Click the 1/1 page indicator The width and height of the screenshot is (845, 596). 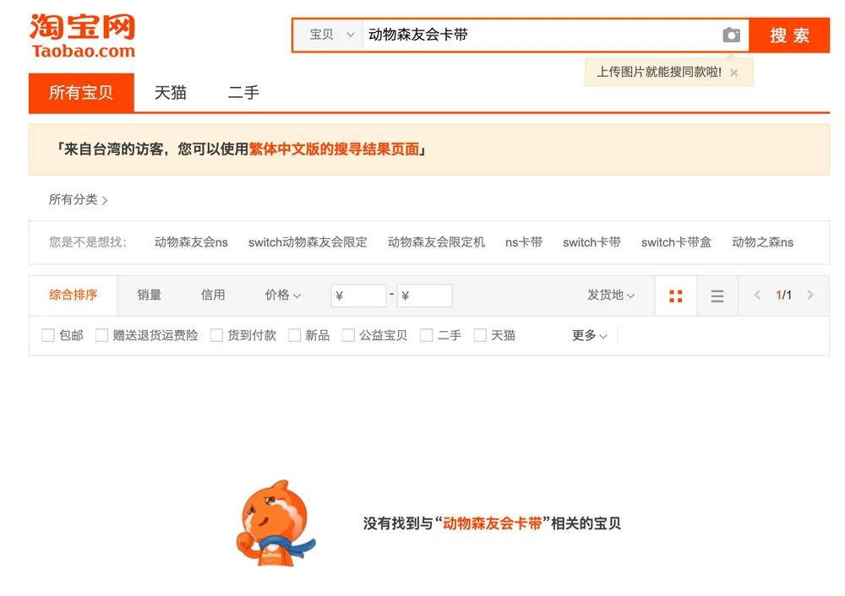pyautogui.click(x=783, y=295)
